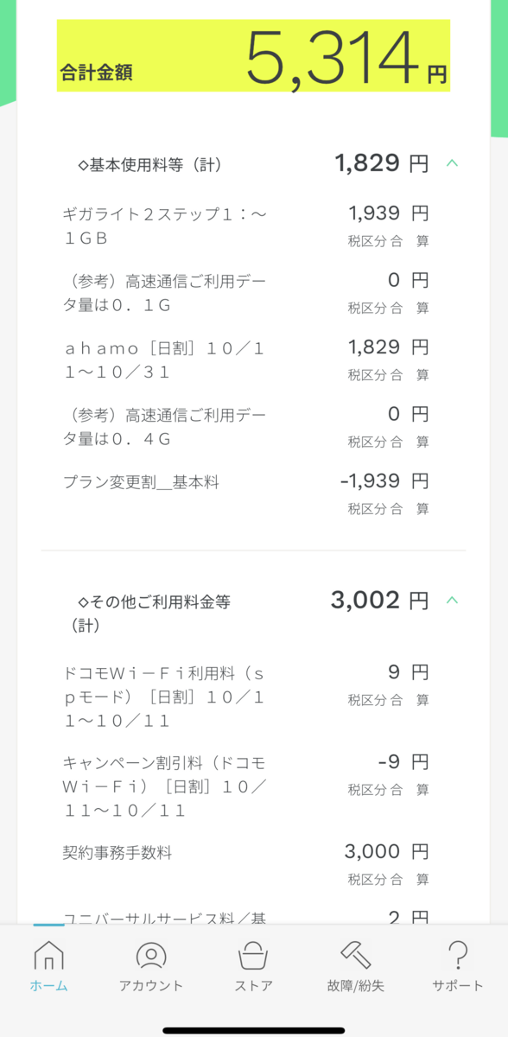The height and width of the screenshot is (1037, 508).
Task: Collapse the 基本使用料等 section chevron
Action: (452, 162)
